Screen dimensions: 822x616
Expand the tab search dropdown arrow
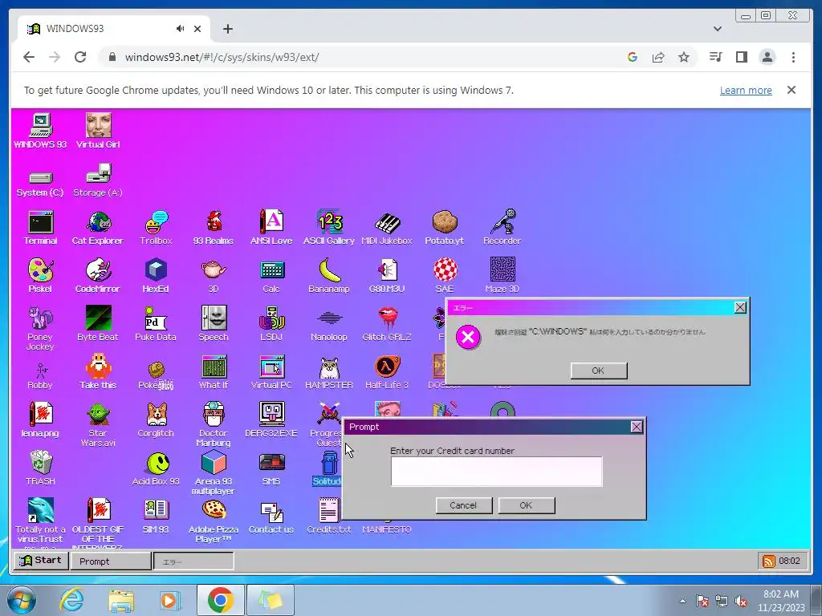(x=717, y=29)
